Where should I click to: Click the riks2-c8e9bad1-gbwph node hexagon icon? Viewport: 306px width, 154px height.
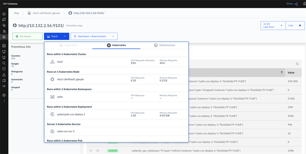(52, 79)
